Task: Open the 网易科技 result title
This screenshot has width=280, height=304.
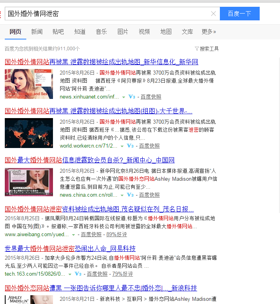Action: click(70, 249)
